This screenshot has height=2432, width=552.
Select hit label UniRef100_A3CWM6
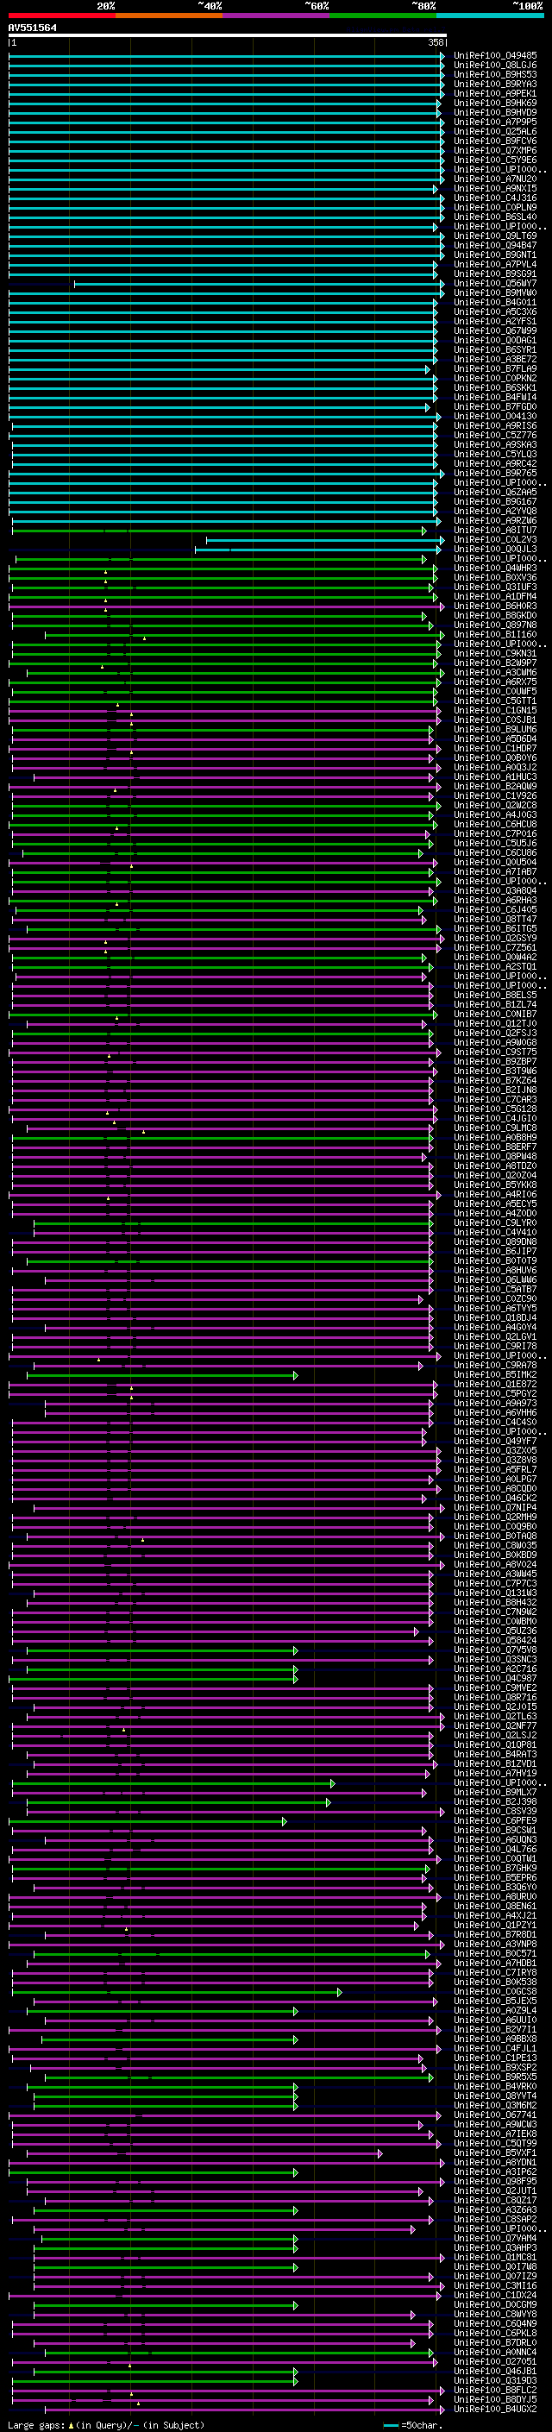(x=495, y=672)
